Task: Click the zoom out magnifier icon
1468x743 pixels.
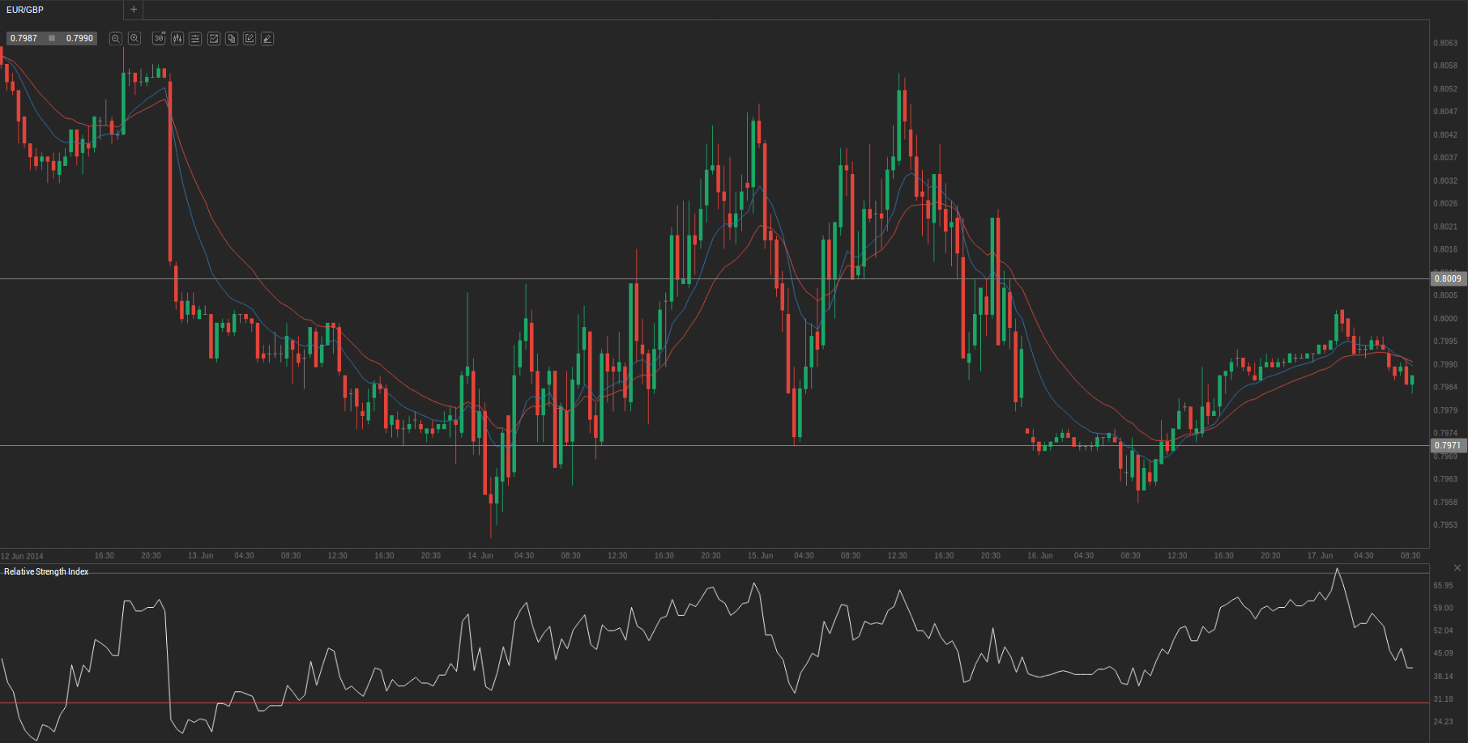Action: coord(116,39)
